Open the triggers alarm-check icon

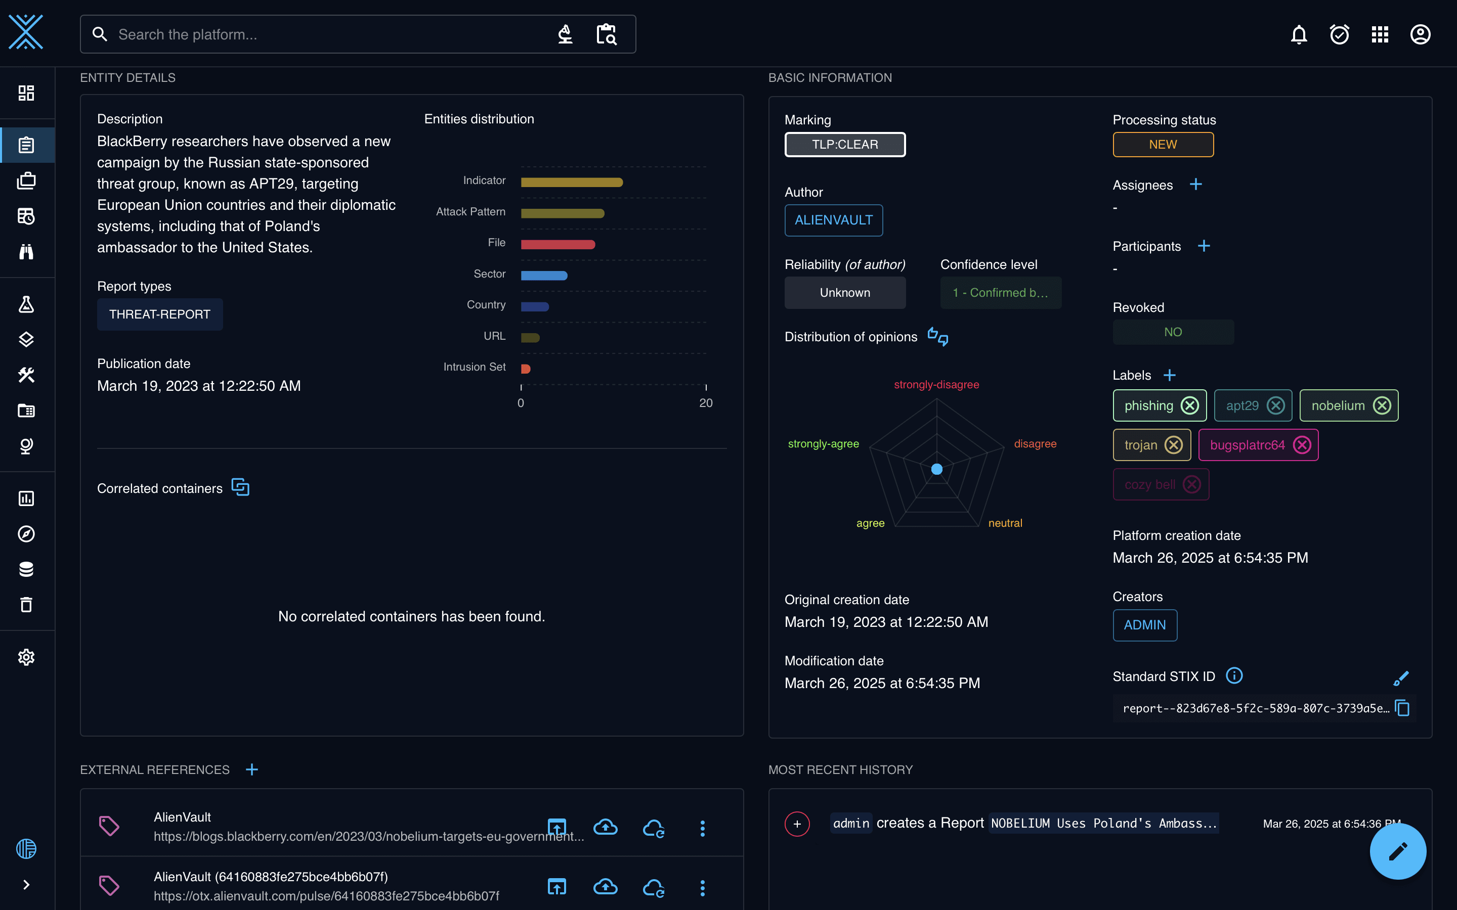coord(1339,34)
